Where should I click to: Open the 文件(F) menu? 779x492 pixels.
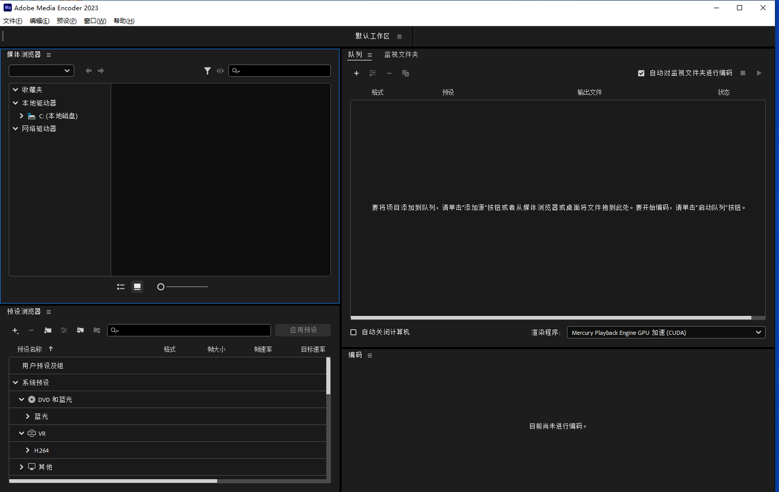[x=13, y=21]
